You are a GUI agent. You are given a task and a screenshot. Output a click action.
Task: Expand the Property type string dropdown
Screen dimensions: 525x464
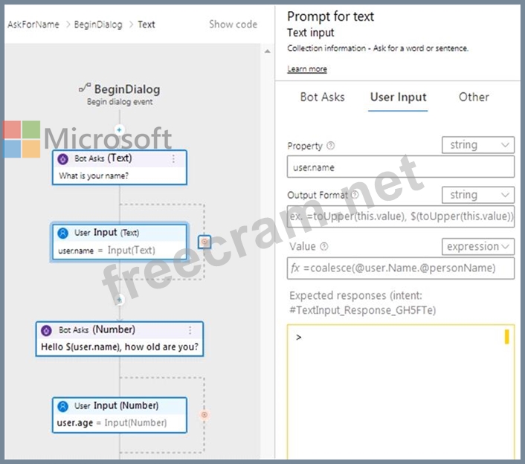(477, 145)
